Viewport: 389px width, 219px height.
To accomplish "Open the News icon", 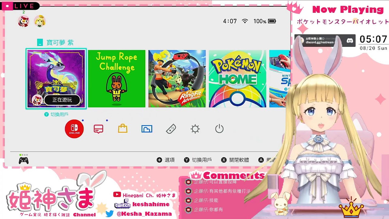I will 98,129.
